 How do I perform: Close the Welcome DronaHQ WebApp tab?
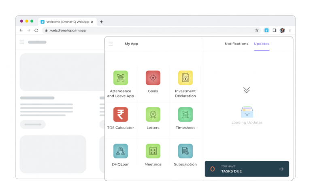(92, 22)
